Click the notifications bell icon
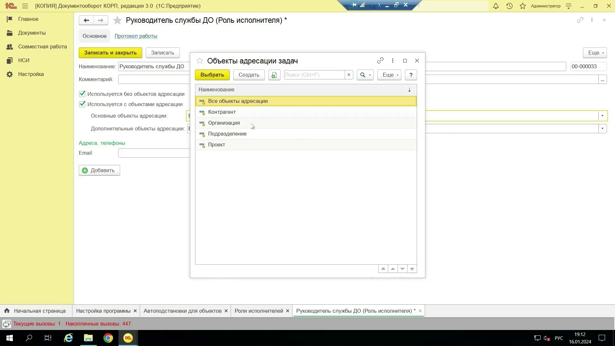Screen dimensions: 615x346 pos(496,6)
